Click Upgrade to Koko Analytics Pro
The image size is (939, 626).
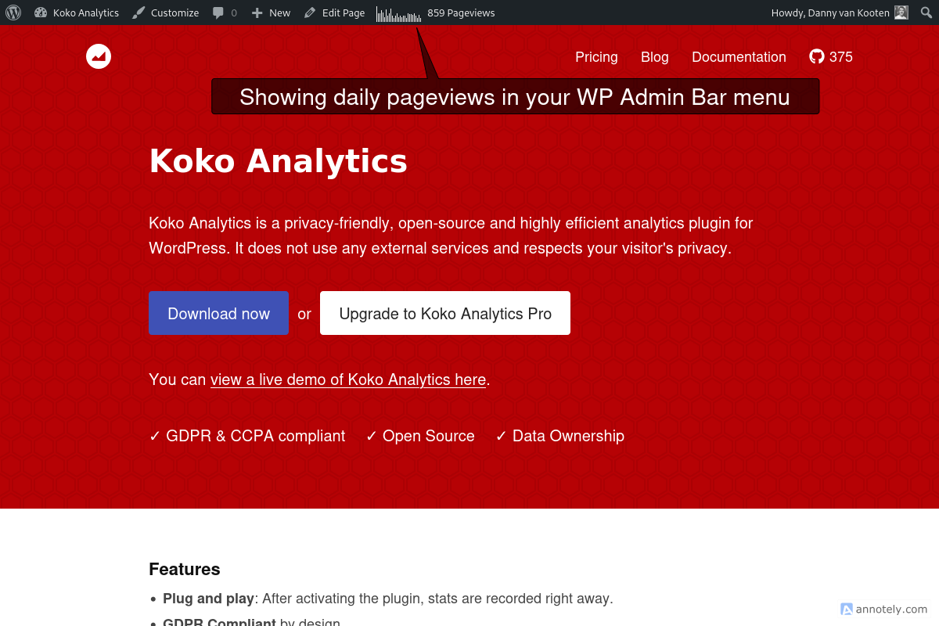(444, 313)
